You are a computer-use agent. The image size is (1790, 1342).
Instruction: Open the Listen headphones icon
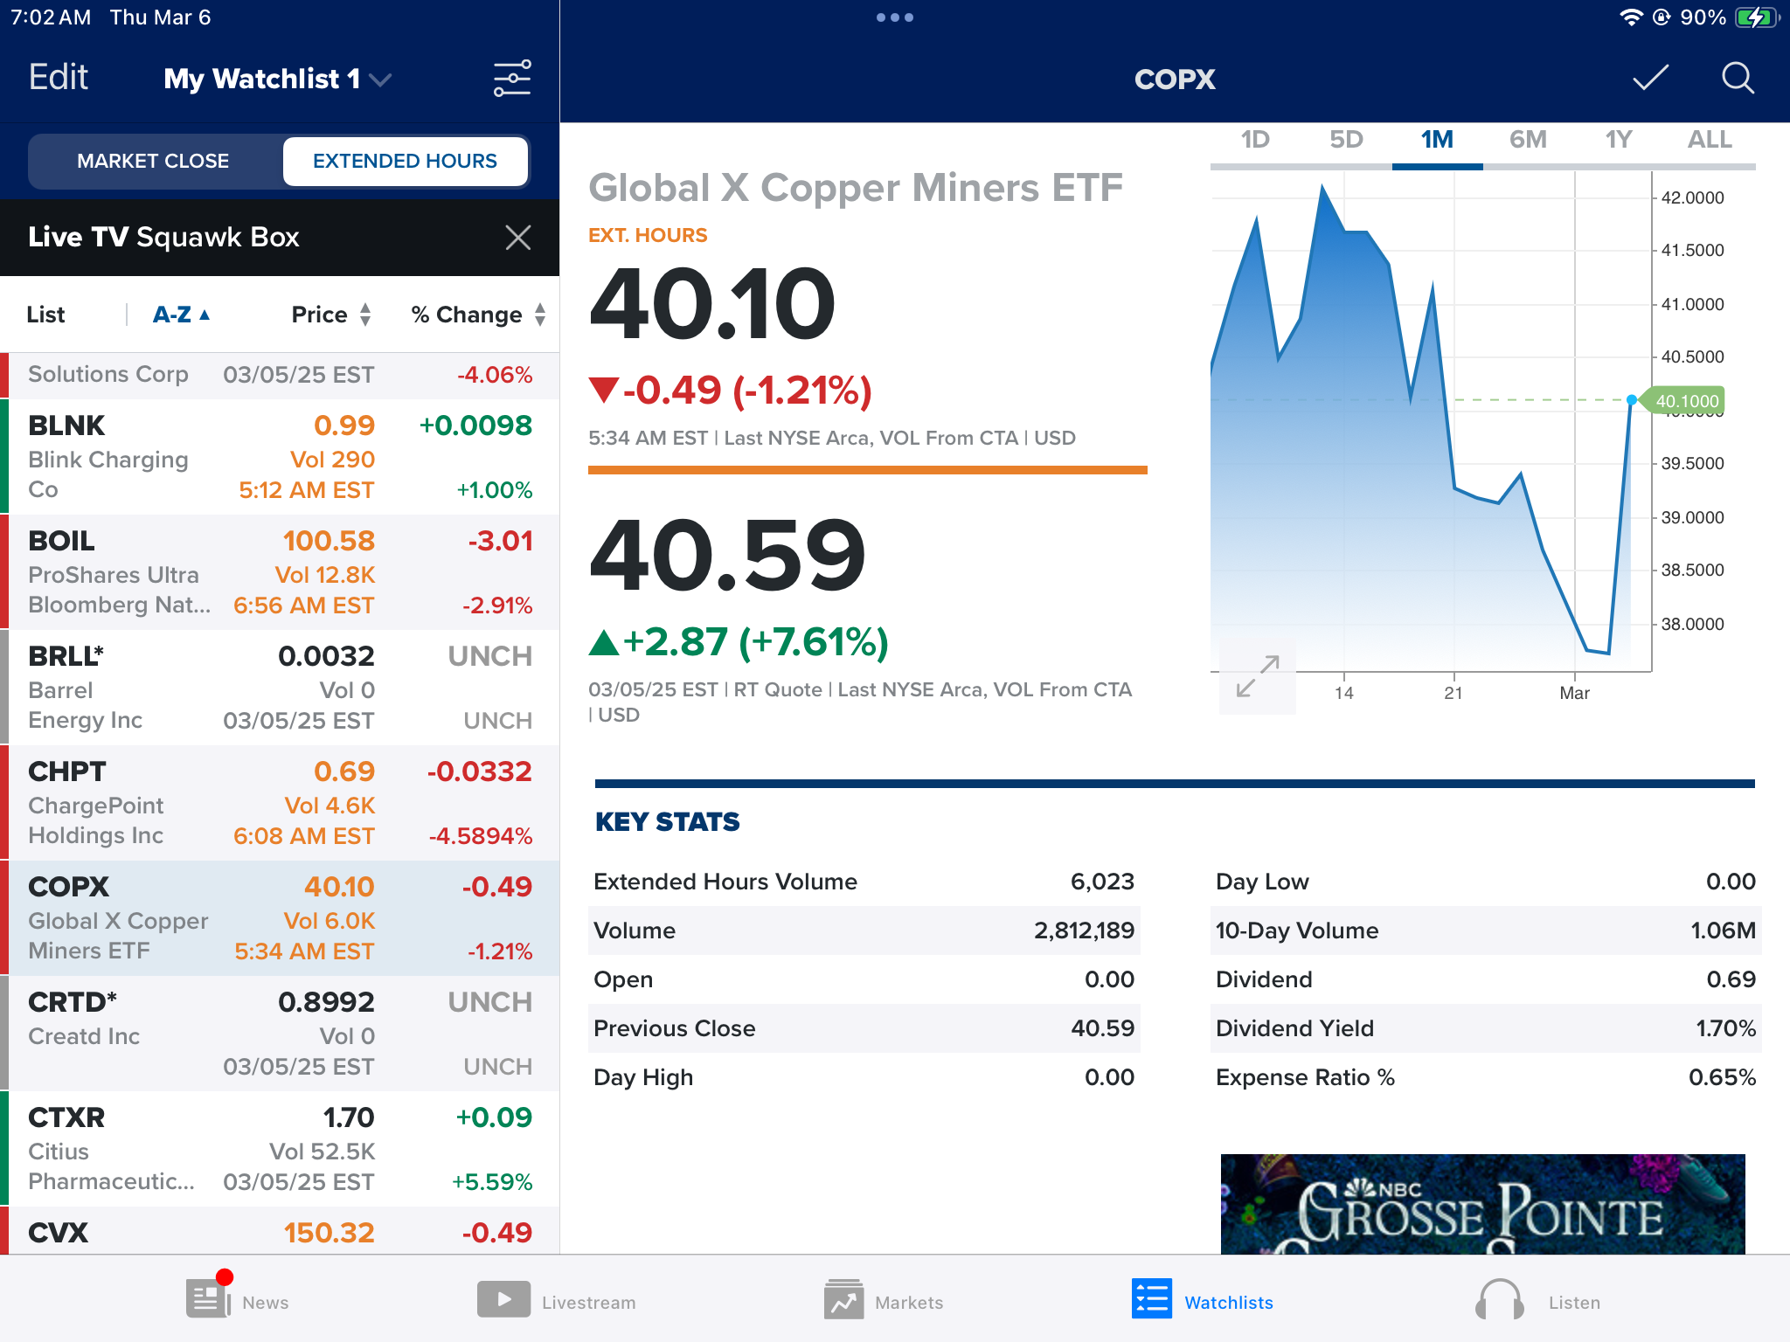click(1499, 1299)
